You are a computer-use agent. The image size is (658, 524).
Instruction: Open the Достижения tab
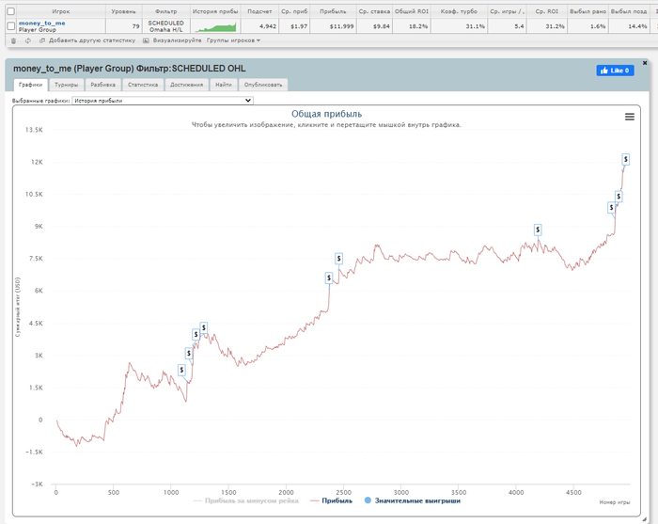click(186, 85)
